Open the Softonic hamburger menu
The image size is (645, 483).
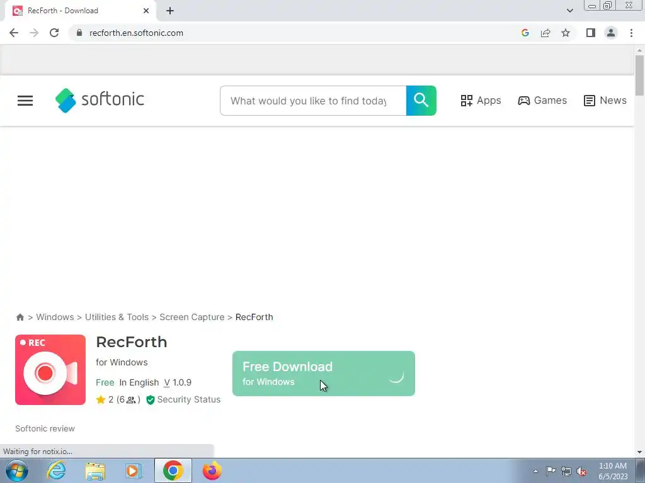[25, 101]
